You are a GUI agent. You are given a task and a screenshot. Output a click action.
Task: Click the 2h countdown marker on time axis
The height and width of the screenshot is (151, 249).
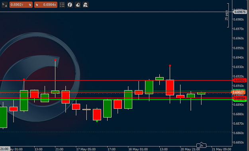point(201,145)
